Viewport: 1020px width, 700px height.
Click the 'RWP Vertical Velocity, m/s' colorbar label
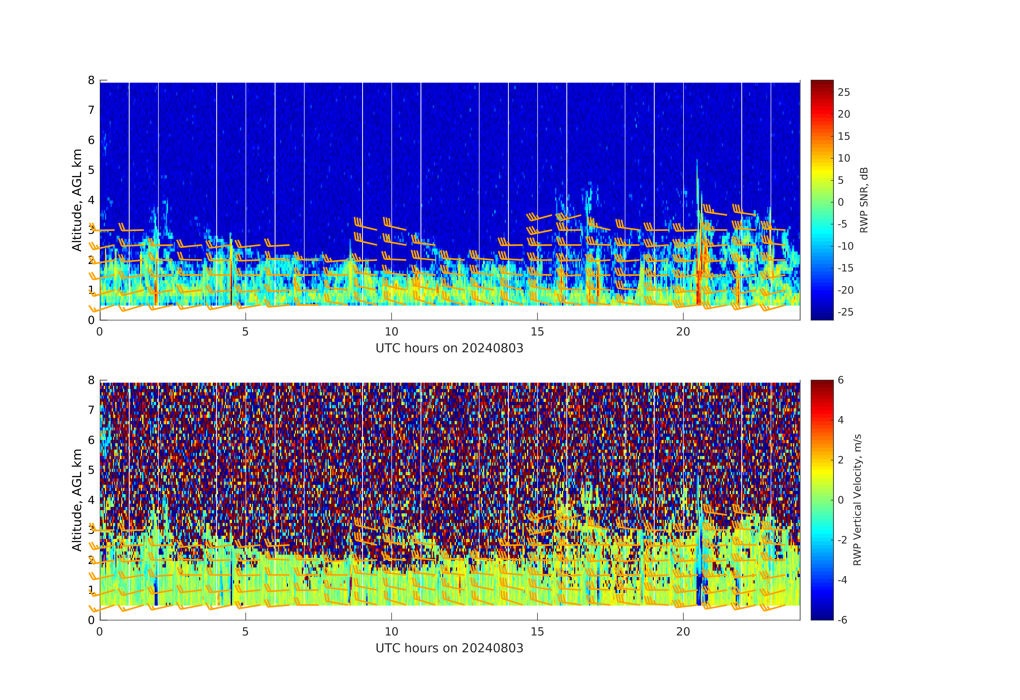(x=857, y=500)
